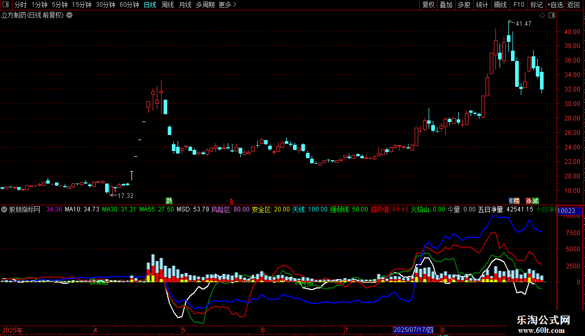The width and height of the screenshot is (585, 336).
Task: Click the 10023 indicator value box
Action: point(569,210)
